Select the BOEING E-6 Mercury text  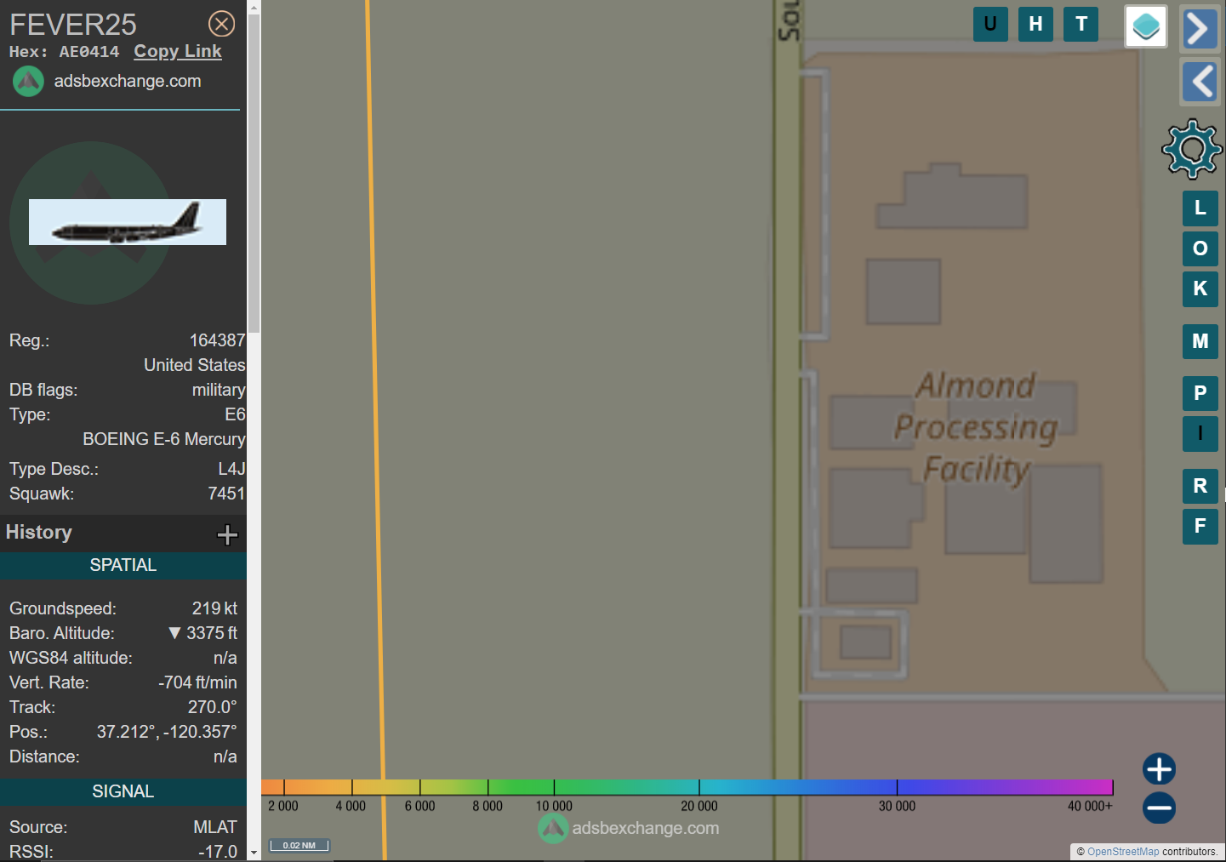pyautogui.click(x=164, y=439)
